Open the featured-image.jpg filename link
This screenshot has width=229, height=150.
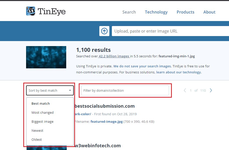point(107,121)
